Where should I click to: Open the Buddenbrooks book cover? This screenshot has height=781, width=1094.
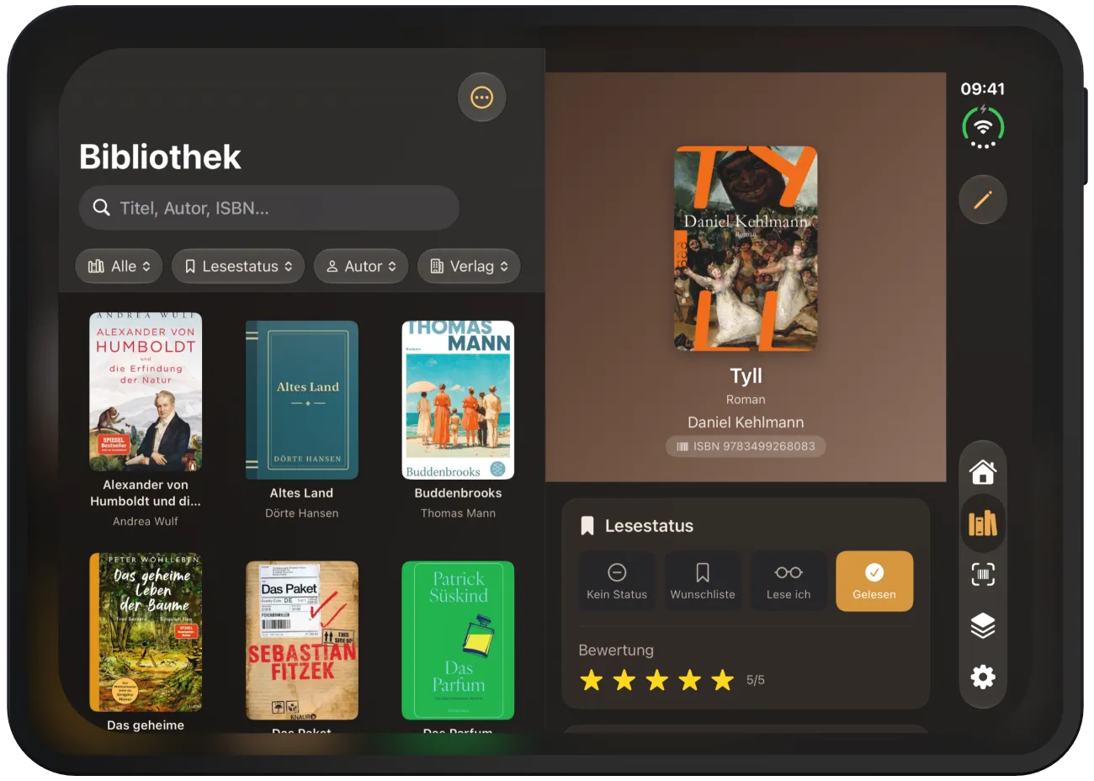[x=458, y=400]
